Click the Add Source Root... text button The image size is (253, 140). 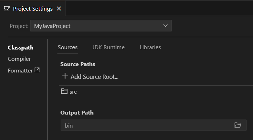coord(95,77)
